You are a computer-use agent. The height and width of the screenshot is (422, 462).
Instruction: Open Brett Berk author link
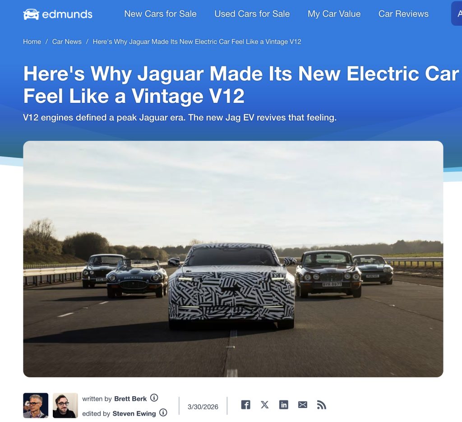click(x=130, y=399)
